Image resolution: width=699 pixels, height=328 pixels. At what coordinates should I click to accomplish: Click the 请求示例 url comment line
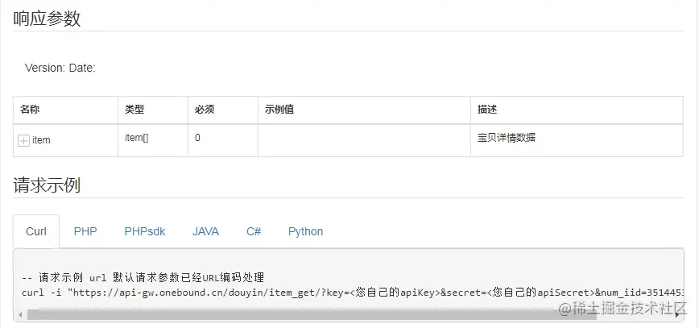point(143,278)
